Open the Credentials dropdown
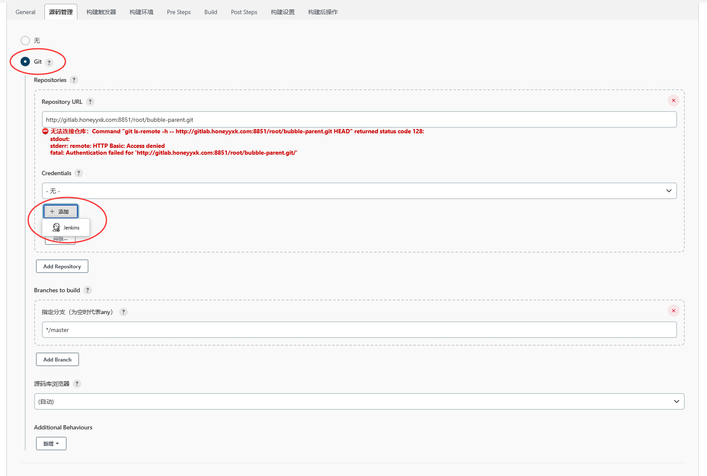Image resolution: width=707 pixels, height=476 pixels. click(359, 191)
